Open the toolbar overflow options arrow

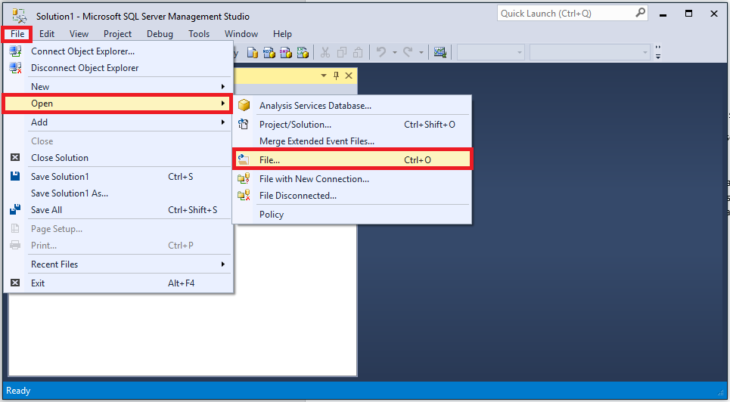658,53
